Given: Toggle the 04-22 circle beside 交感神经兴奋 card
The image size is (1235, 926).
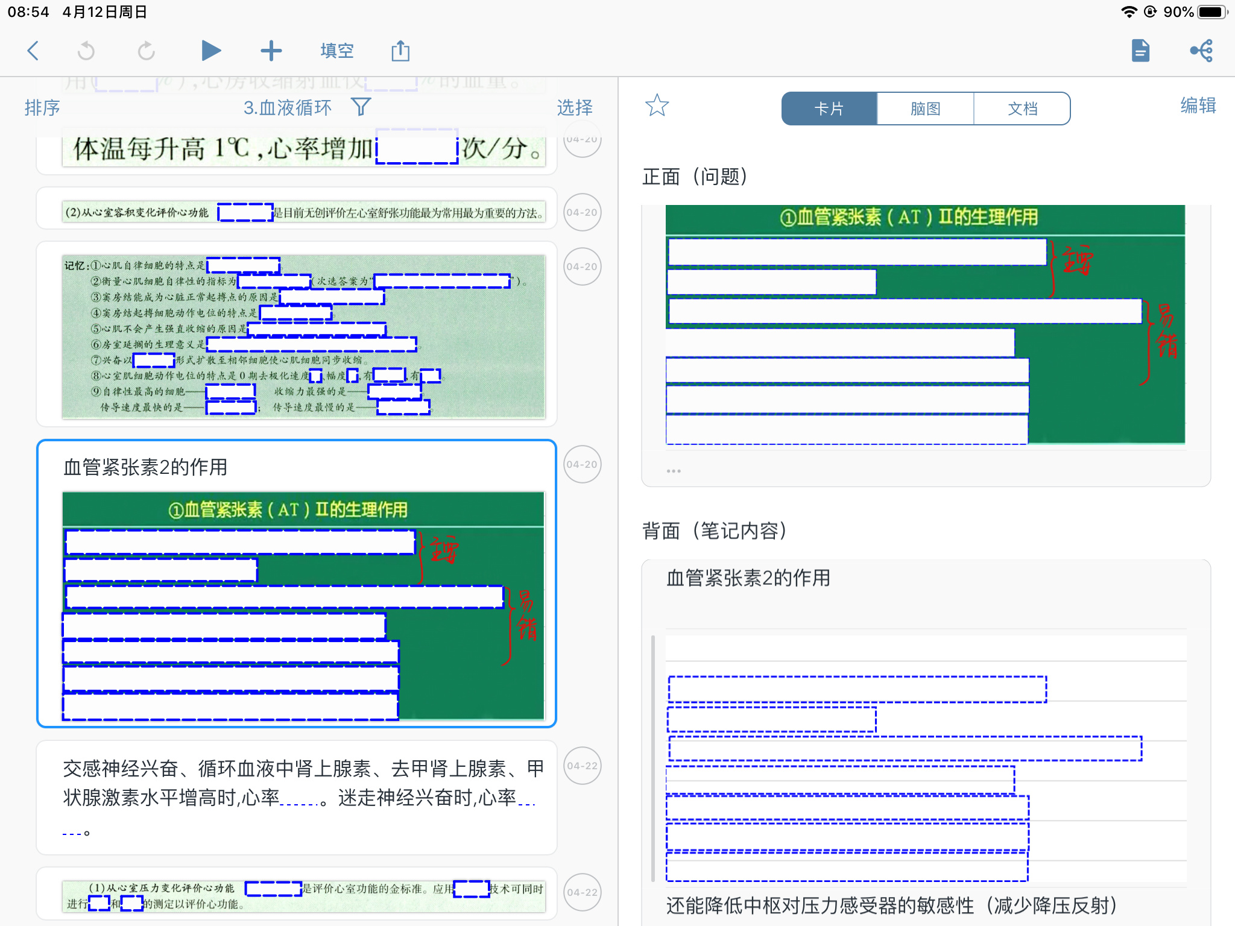Looking at the screenshot, I should click(583, 766).
